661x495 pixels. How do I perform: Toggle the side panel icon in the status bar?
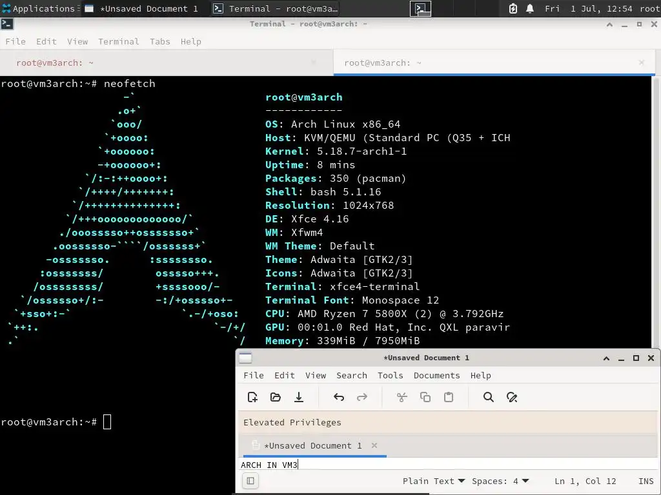pos(250,481)
